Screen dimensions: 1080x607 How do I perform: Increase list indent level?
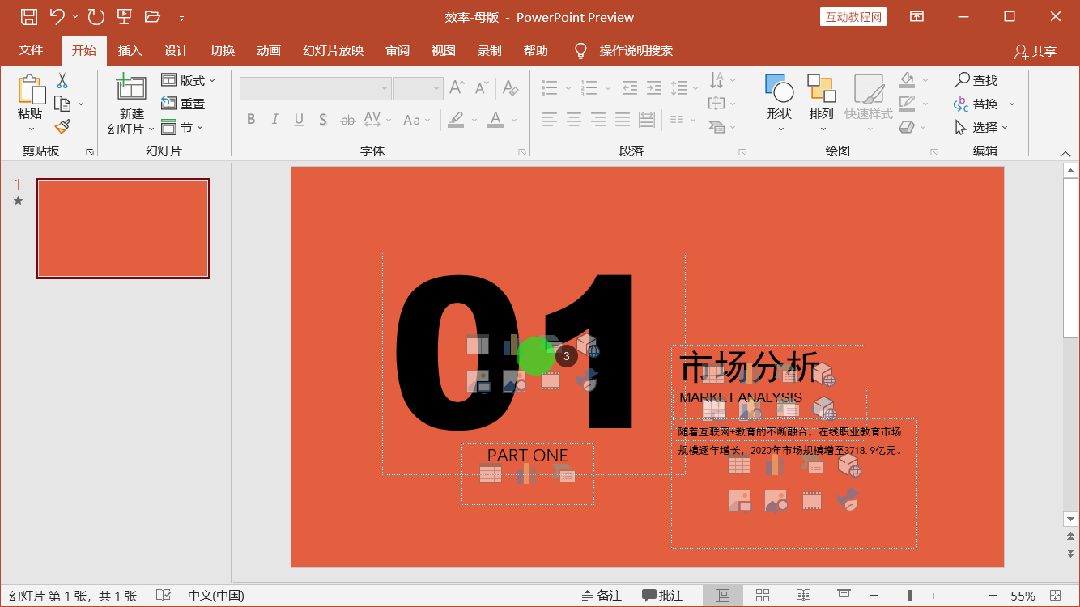coord(654,87)
